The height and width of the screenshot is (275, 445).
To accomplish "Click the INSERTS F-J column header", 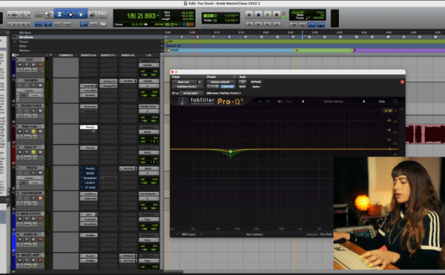I will pos(108,56).
